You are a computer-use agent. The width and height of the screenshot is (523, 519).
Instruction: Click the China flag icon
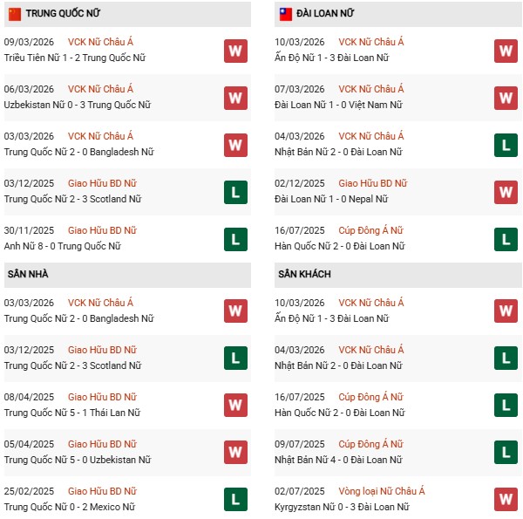15,14
